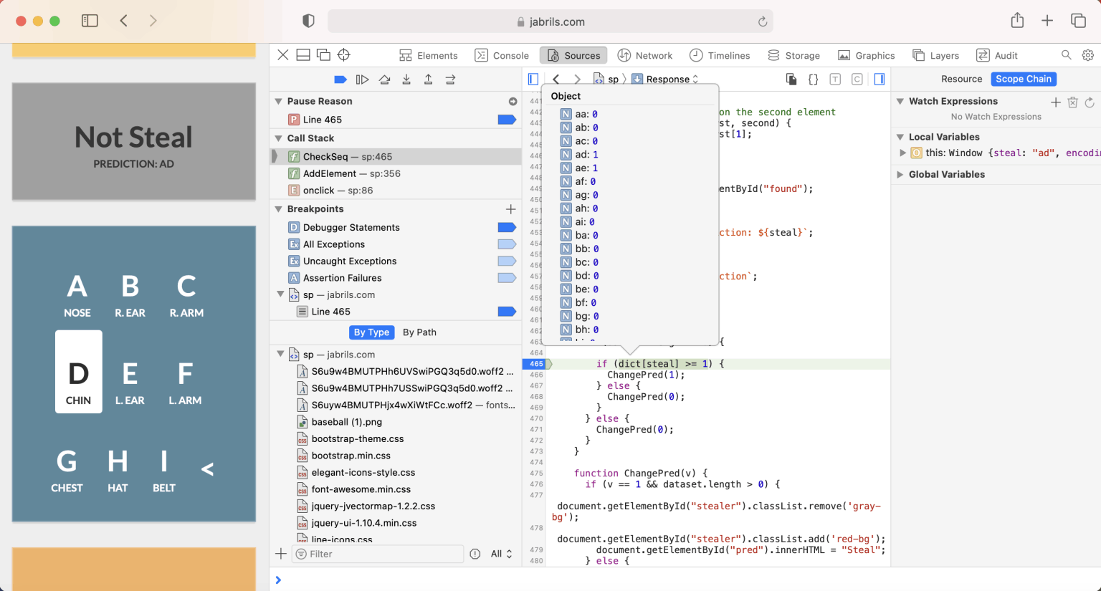This screenshot has height=591, width=1101.
Task: Collapse the Call Stack section
Action: click(279, 138)
